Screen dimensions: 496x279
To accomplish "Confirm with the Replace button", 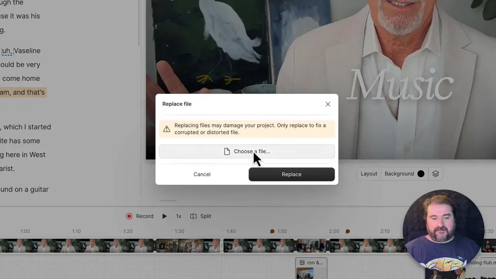I will click(292, 174).
